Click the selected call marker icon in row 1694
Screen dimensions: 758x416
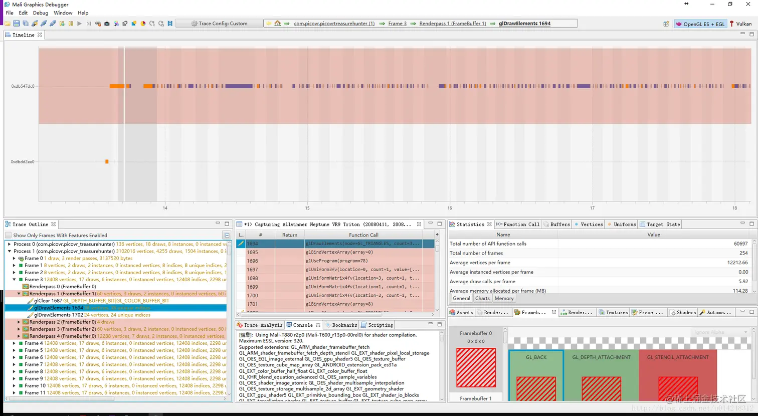[241, 244]
